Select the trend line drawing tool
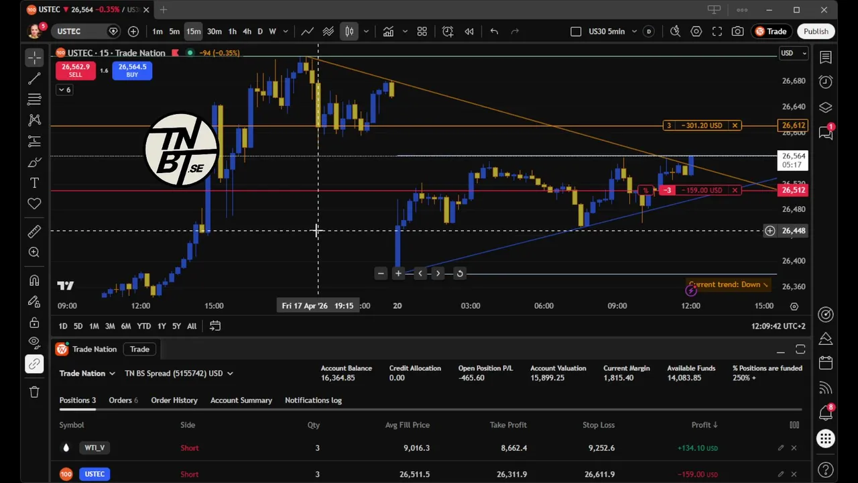 pyautogui.click(x=34, y=79)
